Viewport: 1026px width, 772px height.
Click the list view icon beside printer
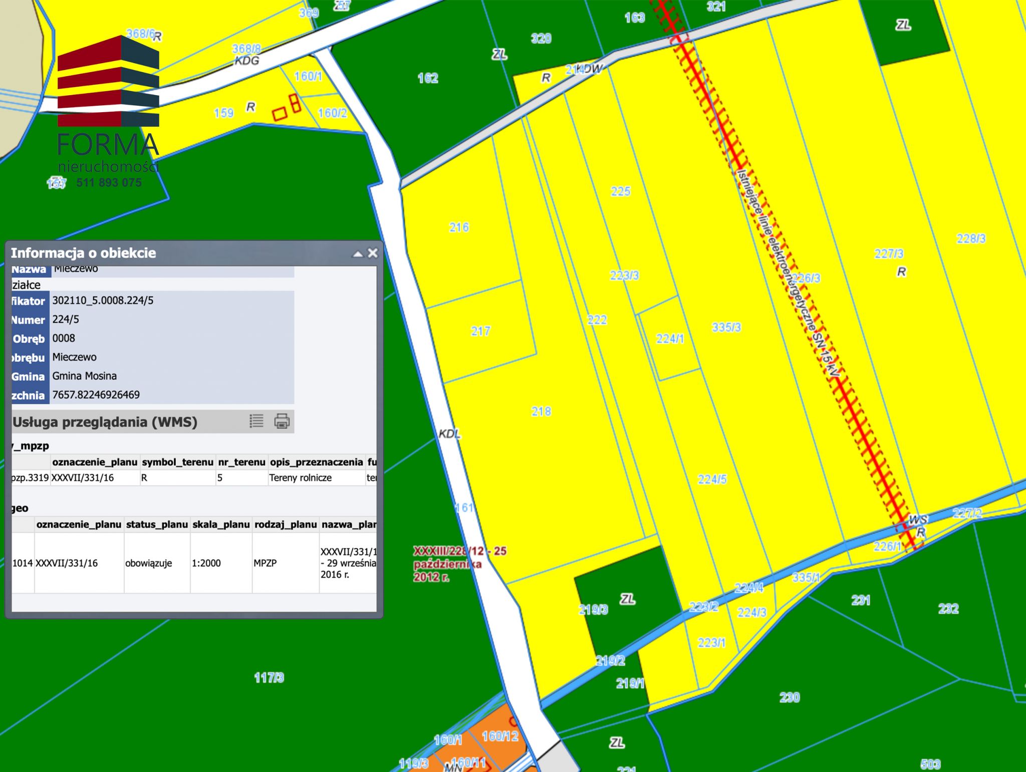click(256, 421)
